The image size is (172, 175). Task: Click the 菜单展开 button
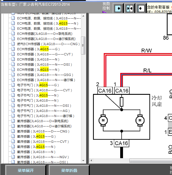(26, 170)
